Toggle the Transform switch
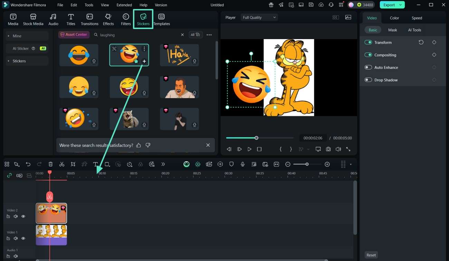This screenshot has height=261, width=449. click(368, 42)
